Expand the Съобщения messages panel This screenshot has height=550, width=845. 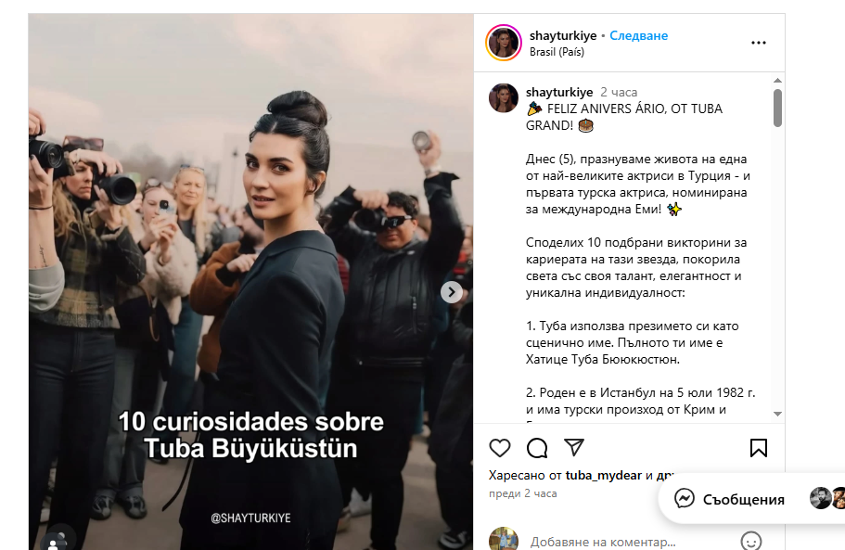[743, 499]
